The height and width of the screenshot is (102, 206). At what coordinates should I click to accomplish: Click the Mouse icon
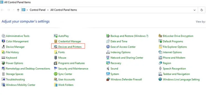[x=56, y=58]
